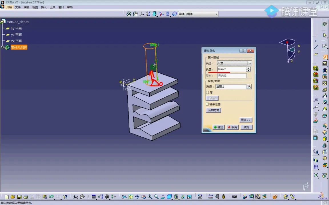Open the 零件几何体 body selector dropdown

point(216,14)
